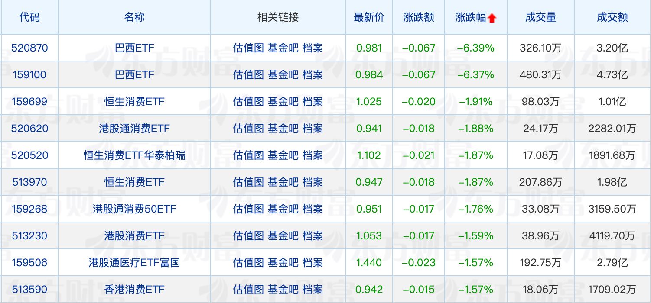Click fund code 513970
651x303 pixels.
(x=29, y=182)
